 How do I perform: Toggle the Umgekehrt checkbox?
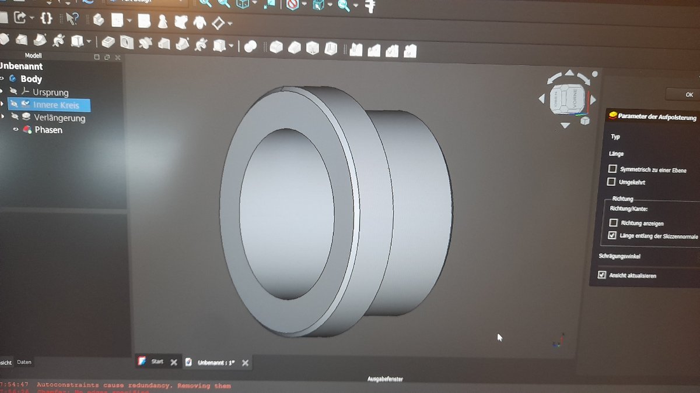click(x=611, y=182)
